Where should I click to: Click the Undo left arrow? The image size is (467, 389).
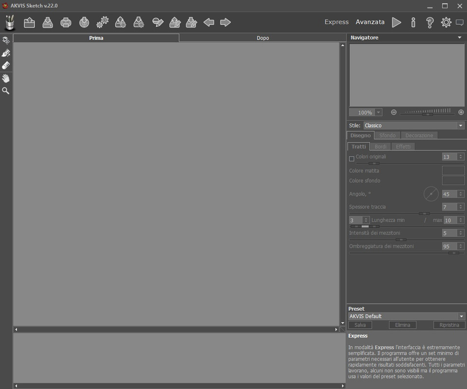[x=209, y=22]
